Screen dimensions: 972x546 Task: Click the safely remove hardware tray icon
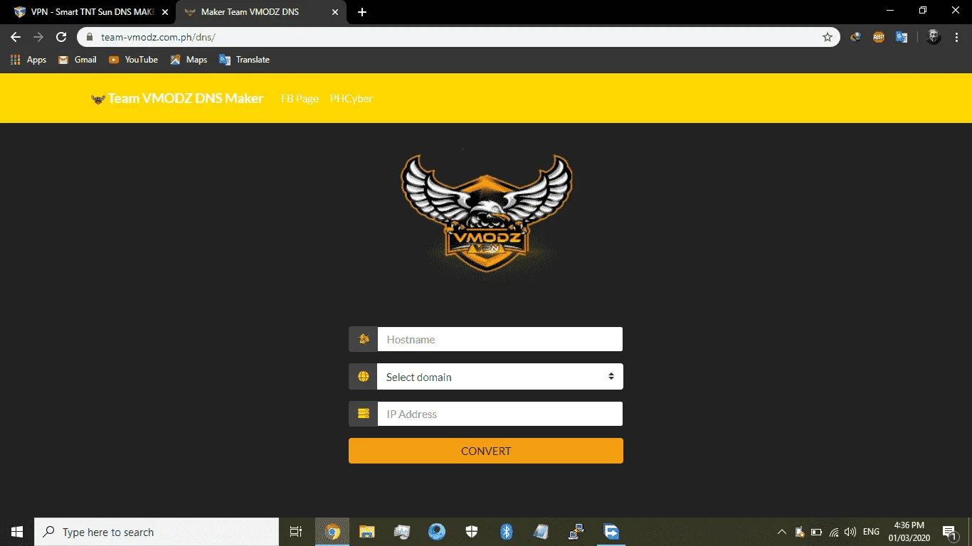point(799,532)
